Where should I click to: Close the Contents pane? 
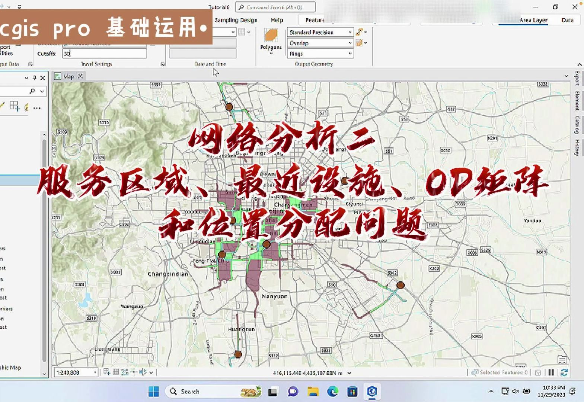(x=42, y=78)
